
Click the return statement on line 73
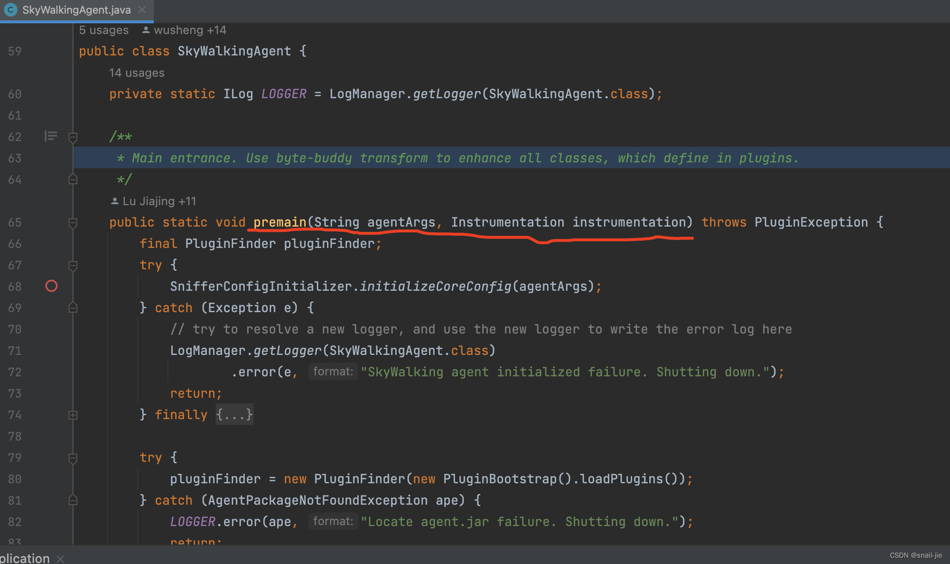tap(196, 393)
